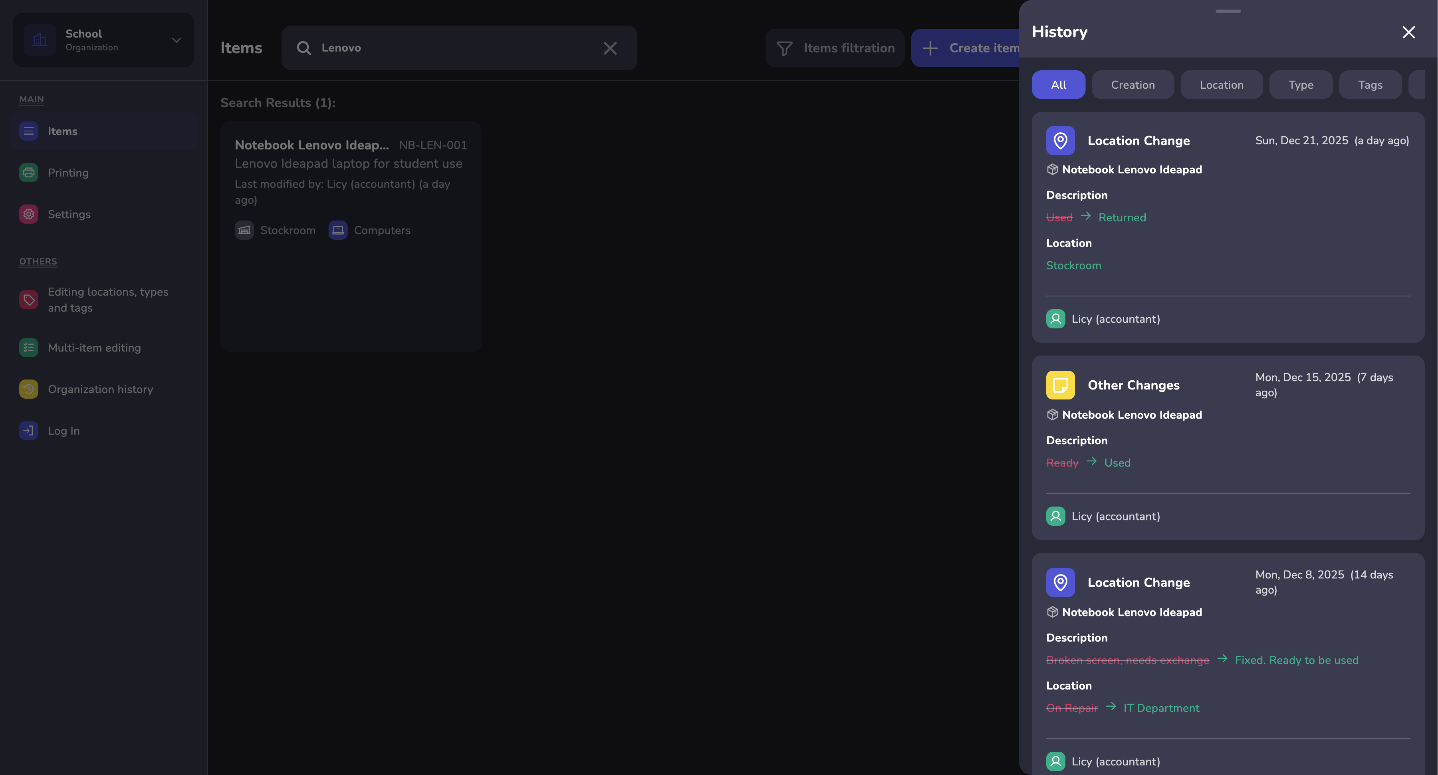View Organization history
The height and width of the screenshot is (775, 1438).
click(100, 389)
